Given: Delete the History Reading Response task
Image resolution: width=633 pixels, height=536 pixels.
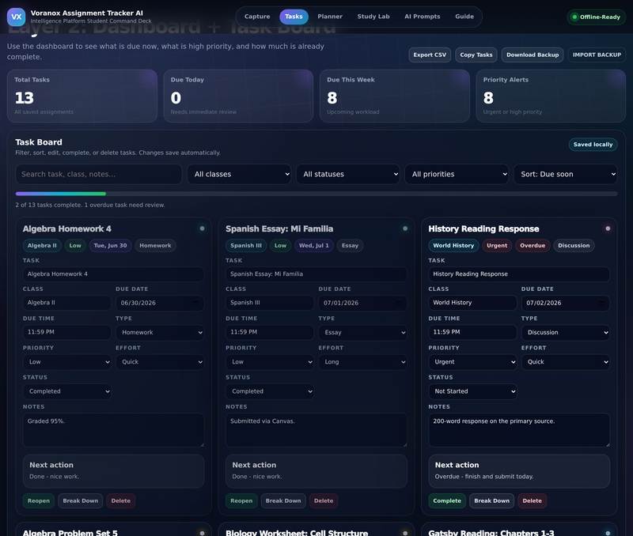Looking at the screenshot, I should tap(532, 500).
